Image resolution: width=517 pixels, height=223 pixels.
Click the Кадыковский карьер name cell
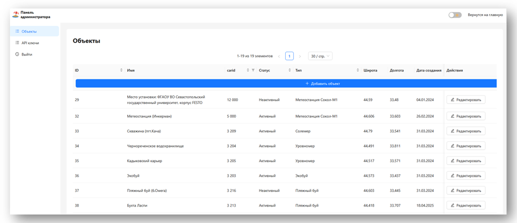pos(144,161)
